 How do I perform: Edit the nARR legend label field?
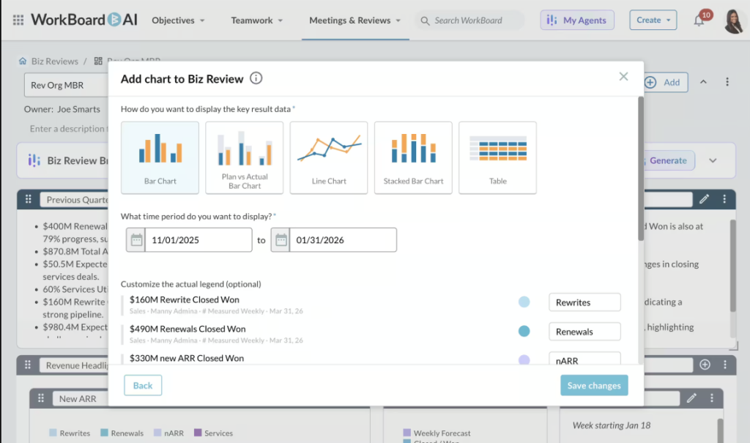pyautogui.click(x=584, y=359)
